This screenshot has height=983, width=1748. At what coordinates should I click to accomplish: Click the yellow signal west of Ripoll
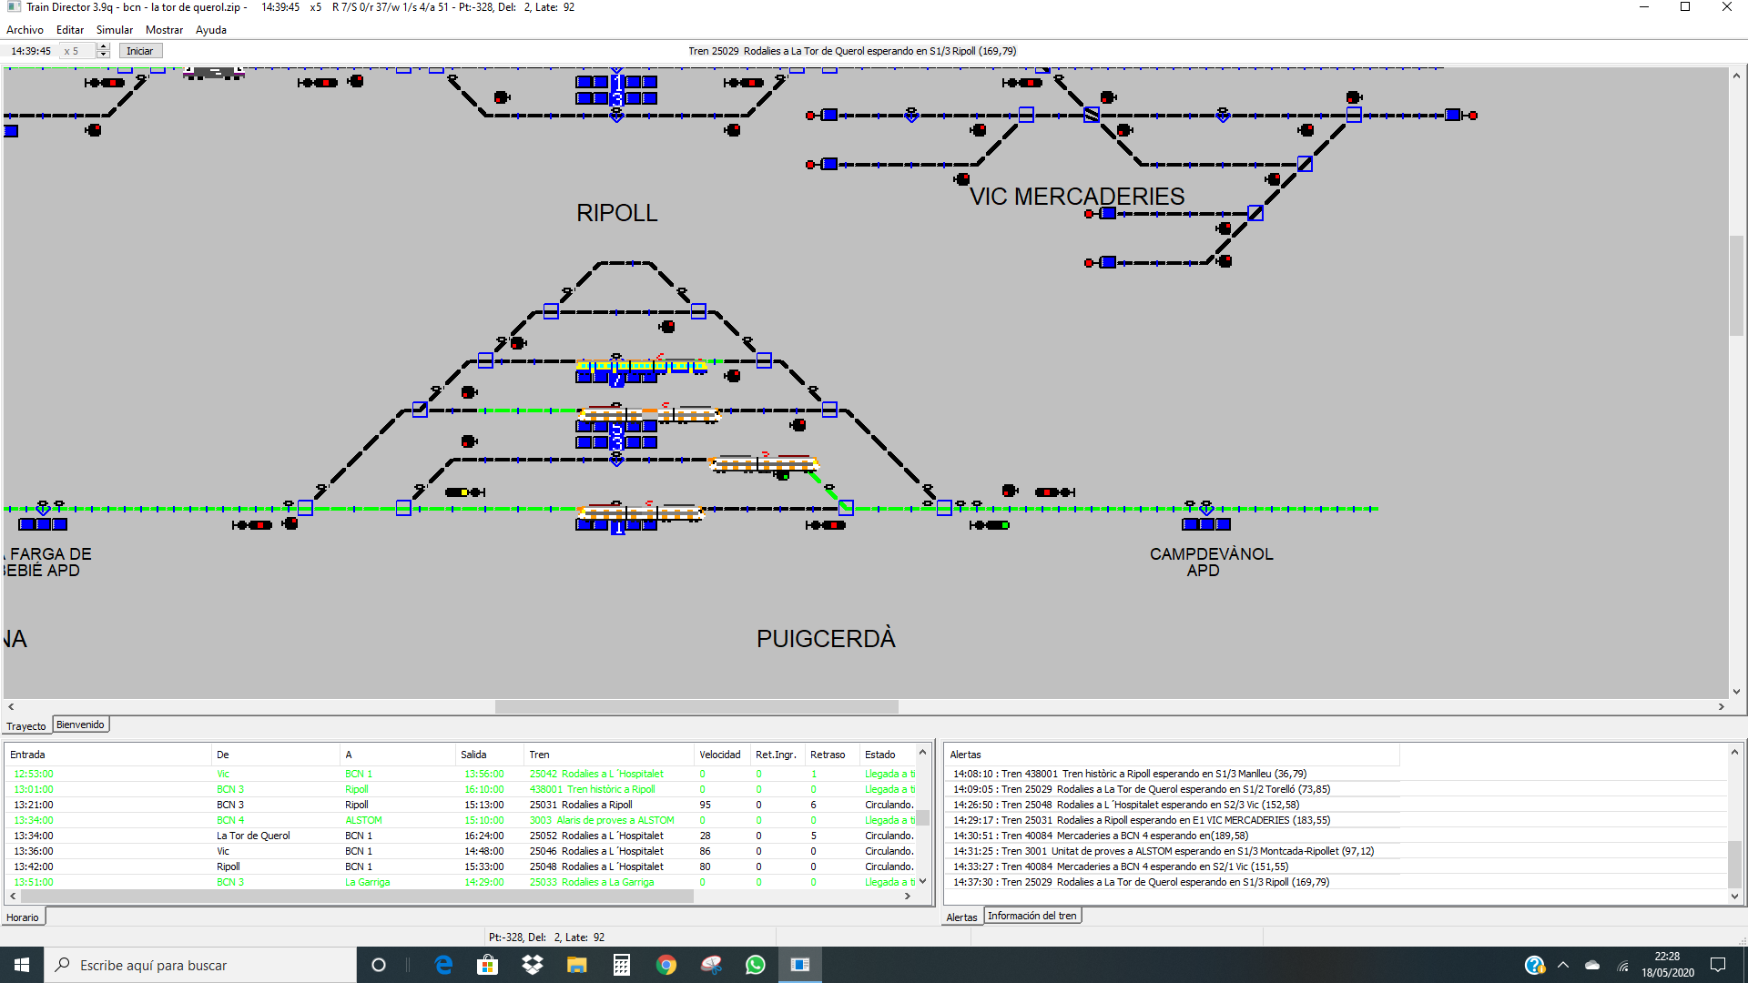[x=462, y=492]
